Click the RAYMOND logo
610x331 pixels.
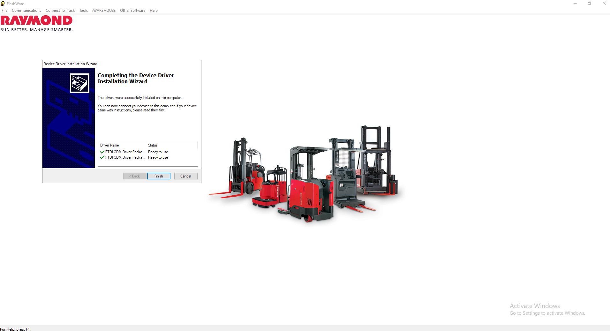[x=37, y=22]
